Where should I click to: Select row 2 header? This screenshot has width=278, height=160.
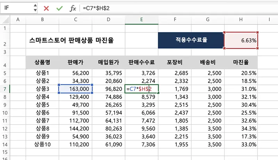pos(5,40)
